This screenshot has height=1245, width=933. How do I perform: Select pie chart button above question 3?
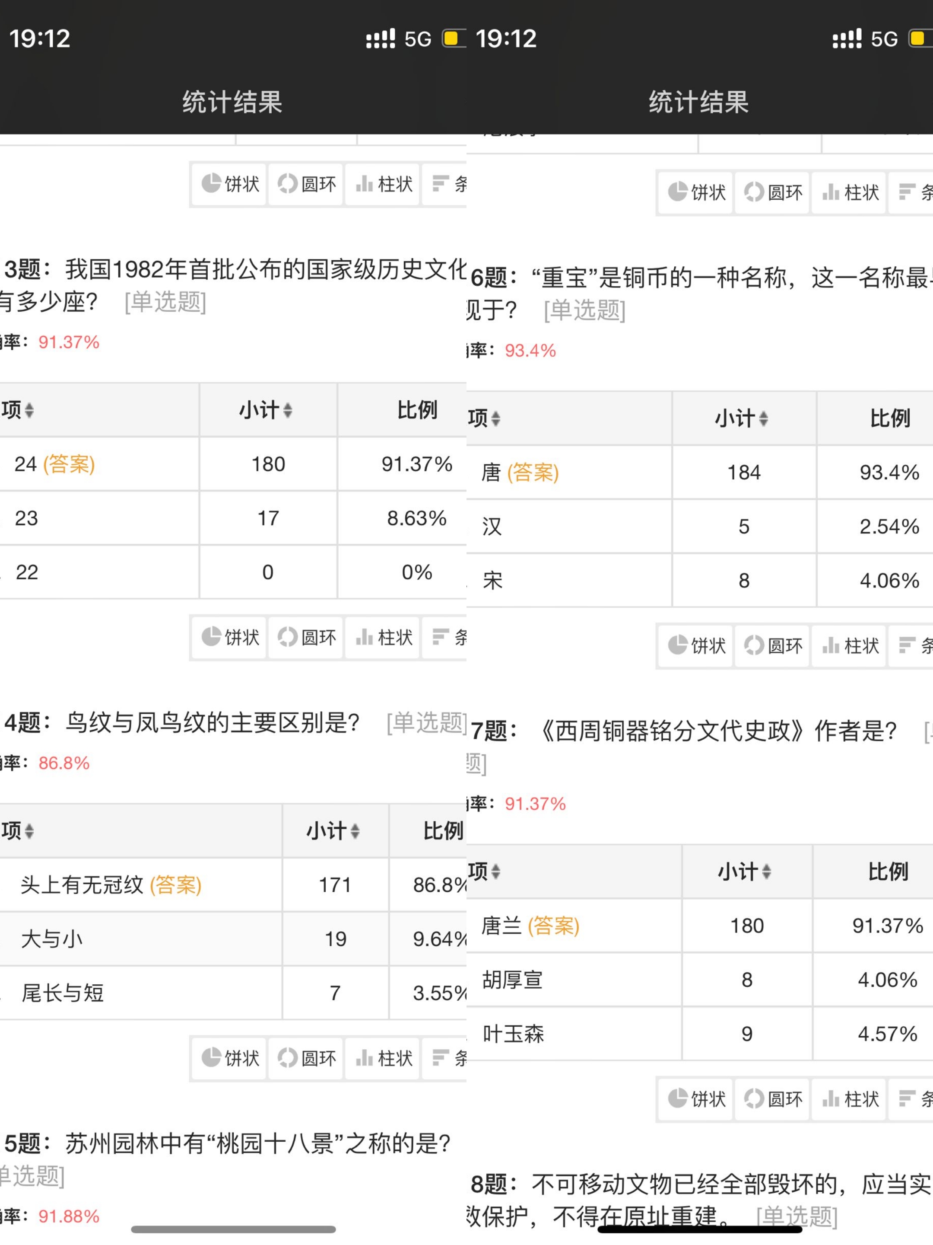(x=229, y=184)
